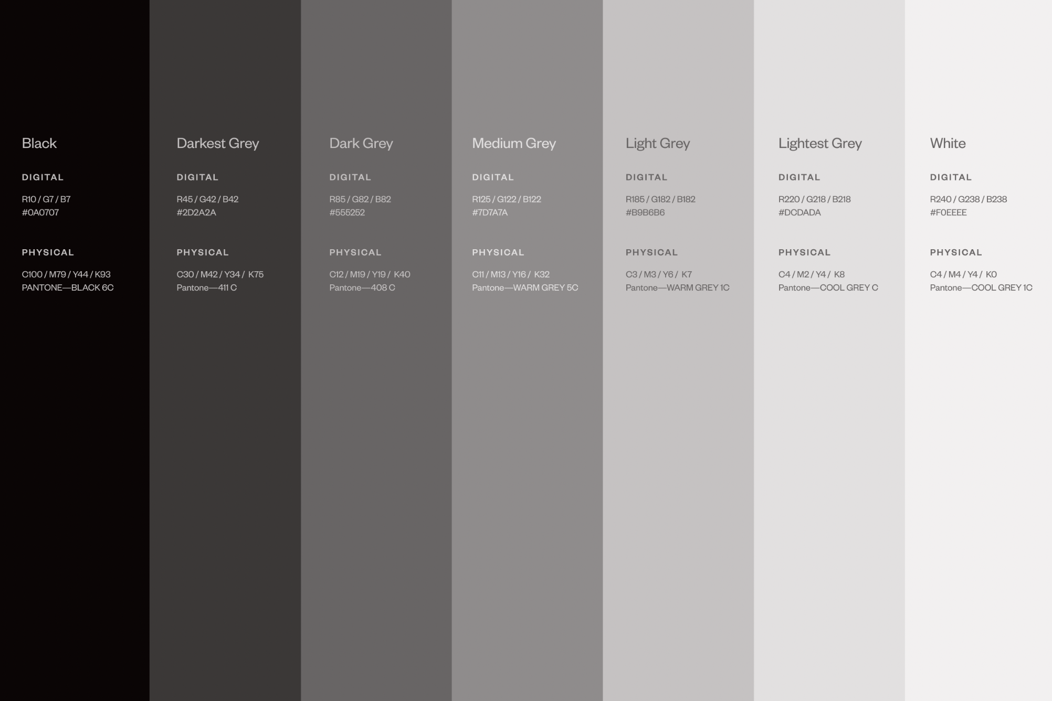The width and height of the screenshot is (1052, 701).
Task: Click the Darkest Grey swatch title
Action: pos(218,143)
